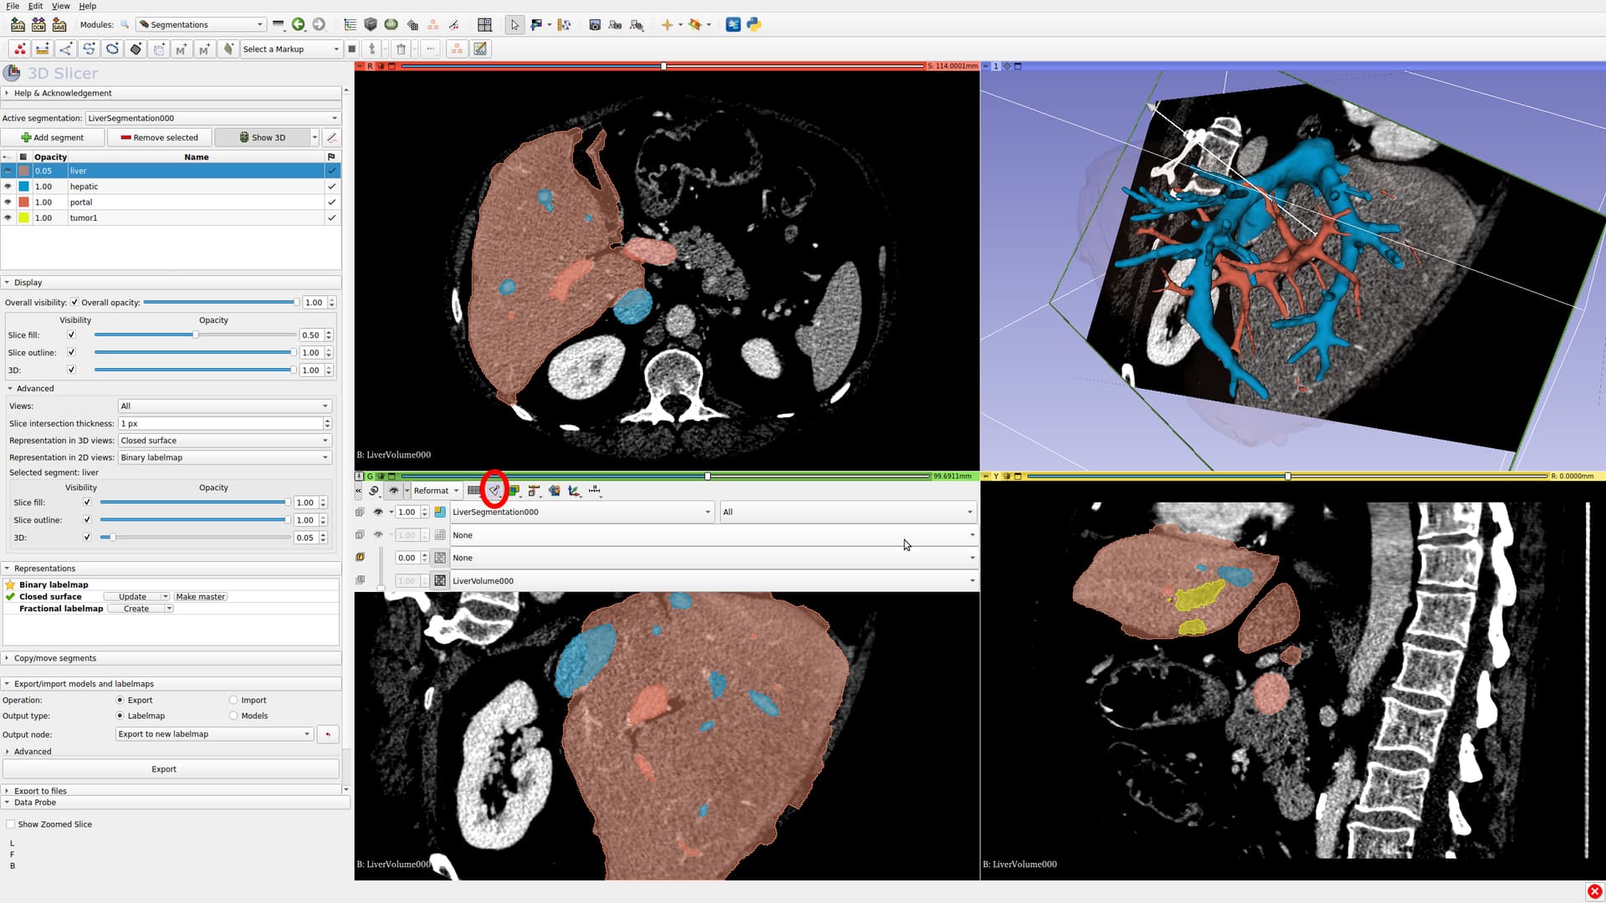Uncheck the Slice outline visibility checkbox
The image size is (1606, 903).
[x=71, y=352]
